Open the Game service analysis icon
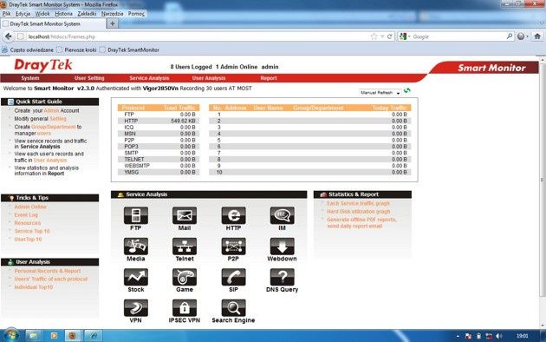Image resolution: width=546 pixels, height=342 pixels. 185,277
